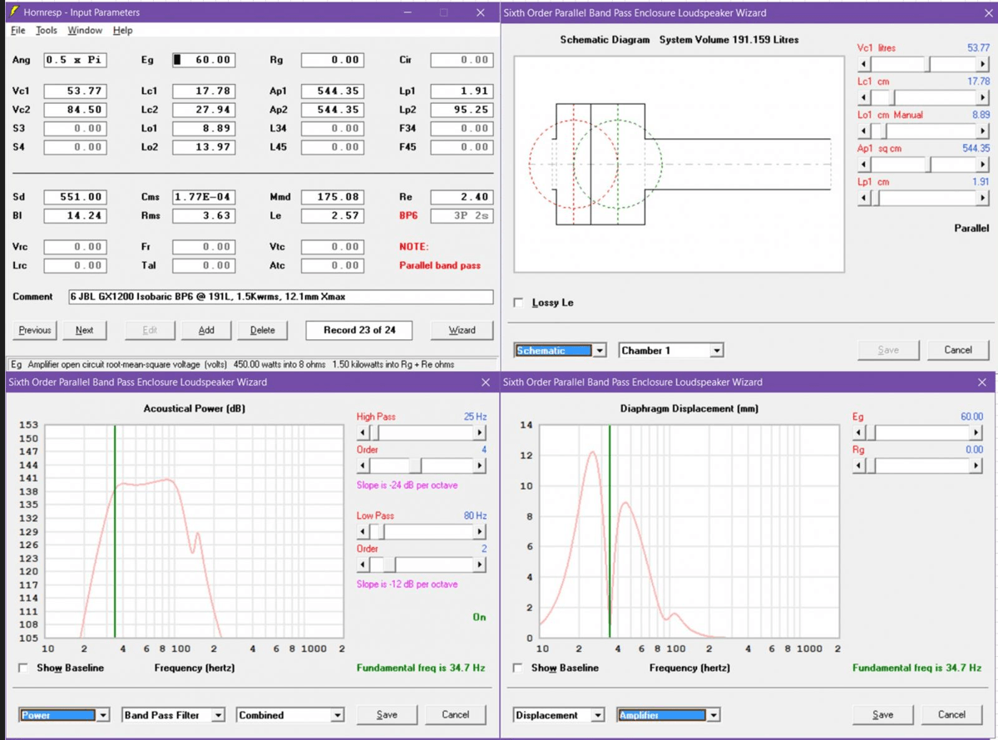
Task: Open the Window menu
Action: 85,31
